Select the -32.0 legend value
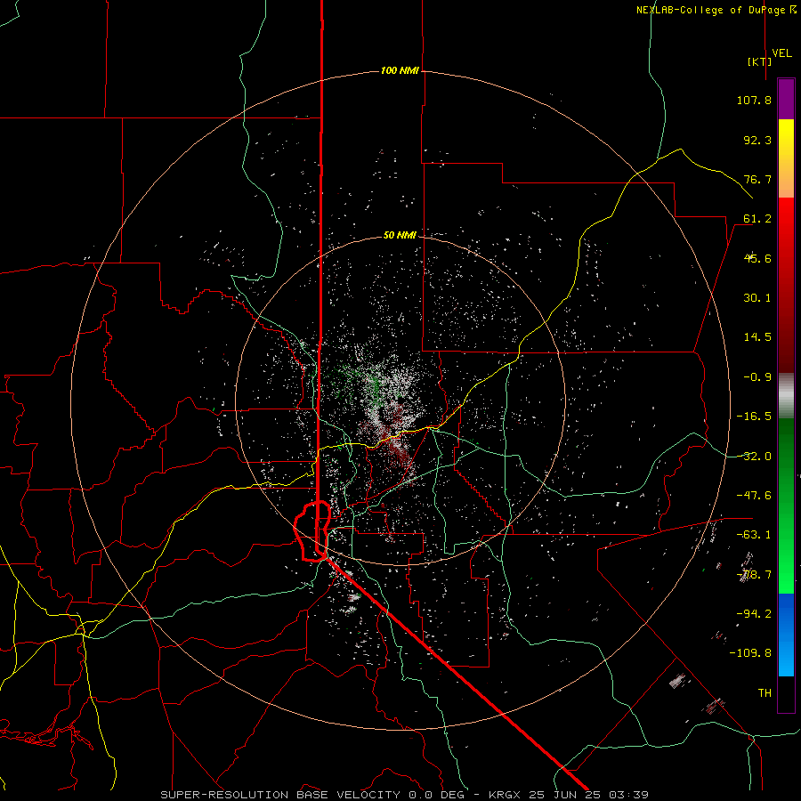 (x=754, y=457)
